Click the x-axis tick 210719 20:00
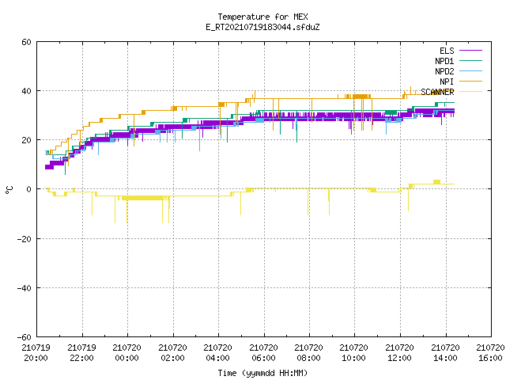 (36, 353)
